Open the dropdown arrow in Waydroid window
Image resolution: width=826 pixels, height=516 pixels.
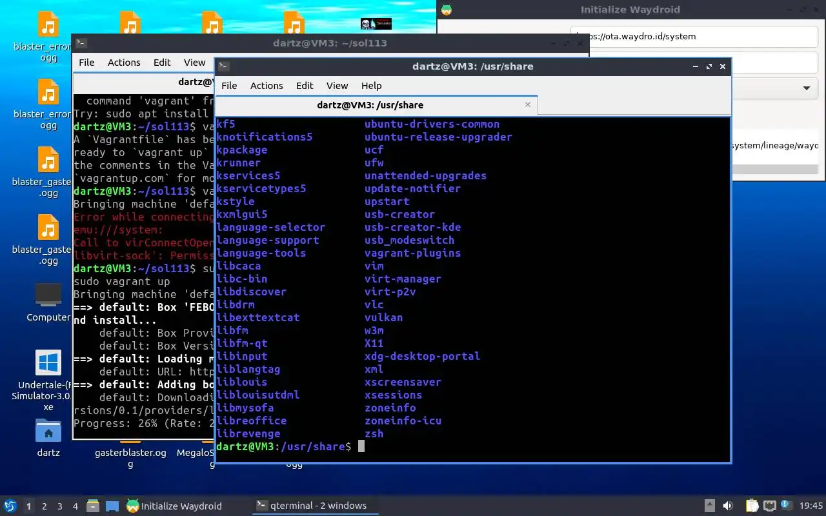coord(806,88)
